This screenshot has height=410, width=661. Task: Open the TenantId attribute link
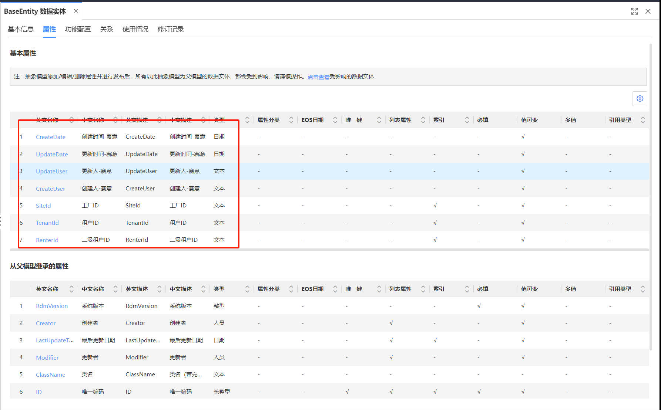[47, 223]
